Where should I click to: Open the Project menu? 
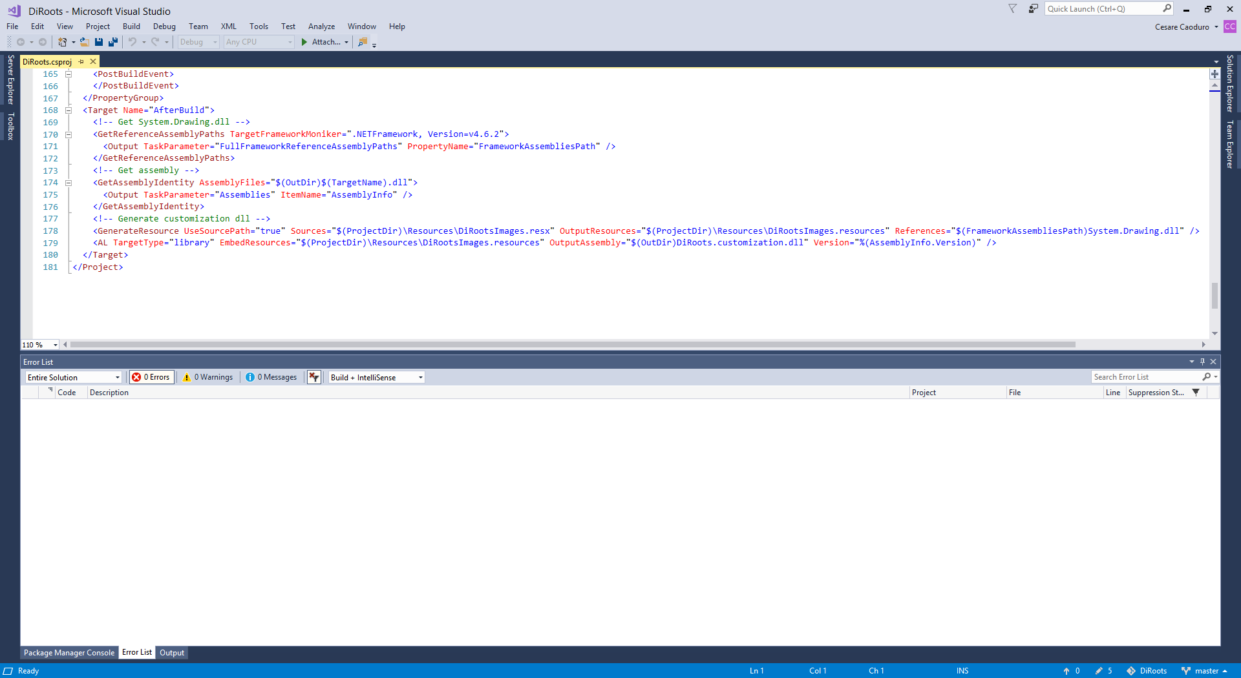[x=98, y=26]
